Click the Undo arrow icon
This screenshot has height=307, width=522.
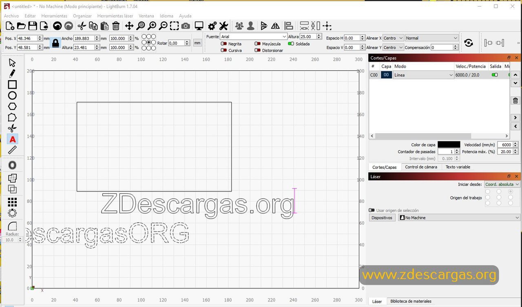(x=57, y=26)
